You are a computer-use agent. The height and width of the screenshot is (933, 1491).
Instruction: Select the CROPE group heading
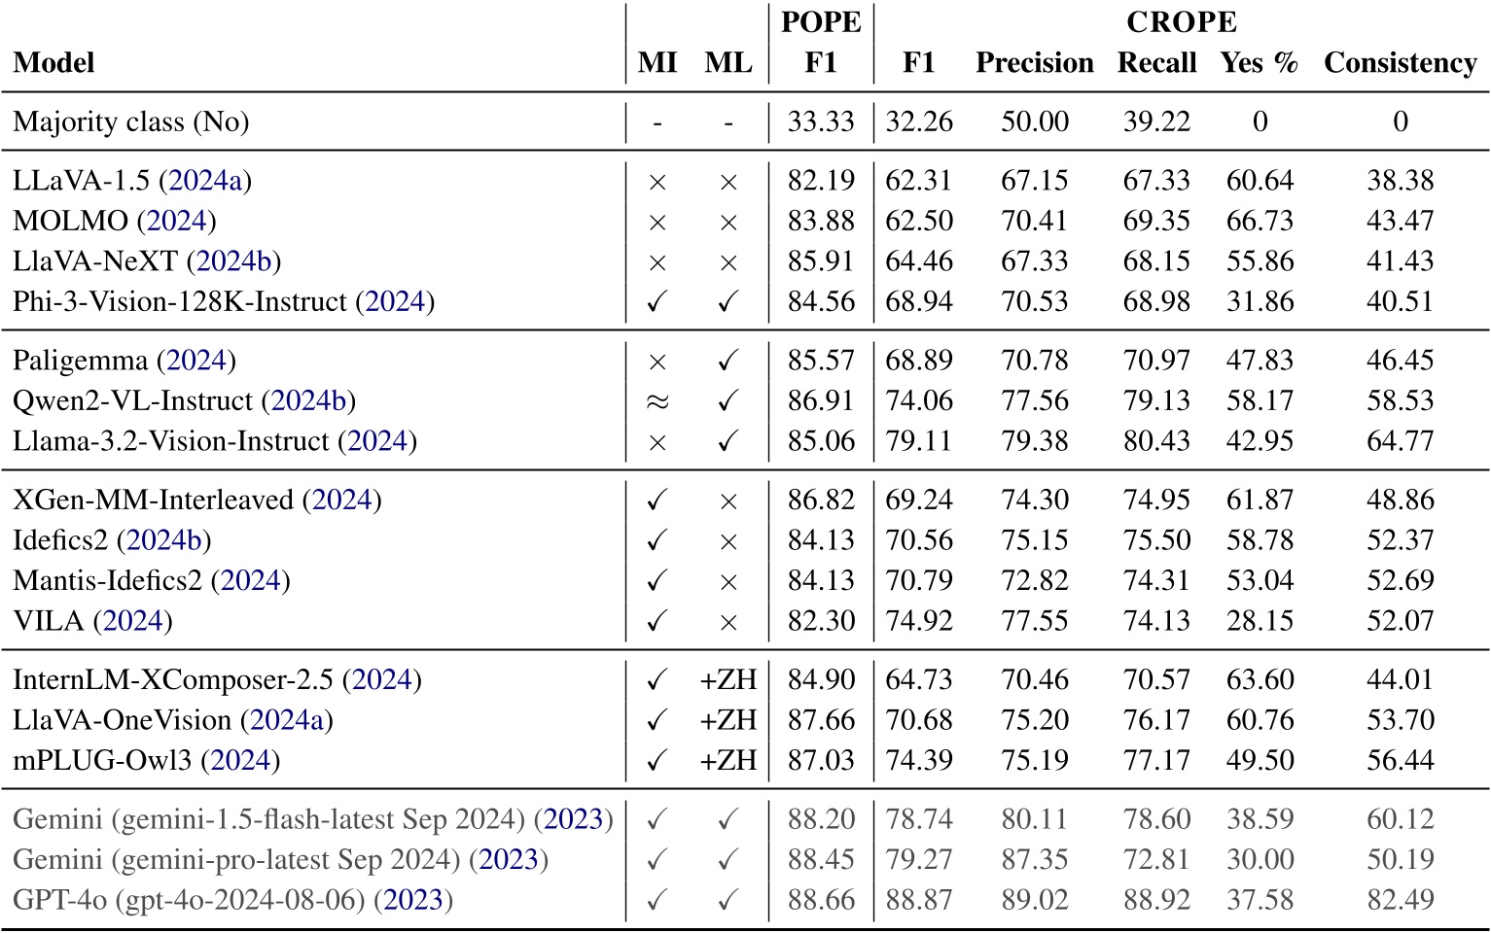(1181, 21)
